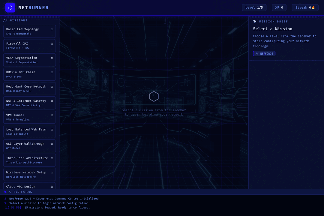Select the DHCP & DNS Chain mission
The width and height of the screenshot is (324, 216).
[29, 74]
